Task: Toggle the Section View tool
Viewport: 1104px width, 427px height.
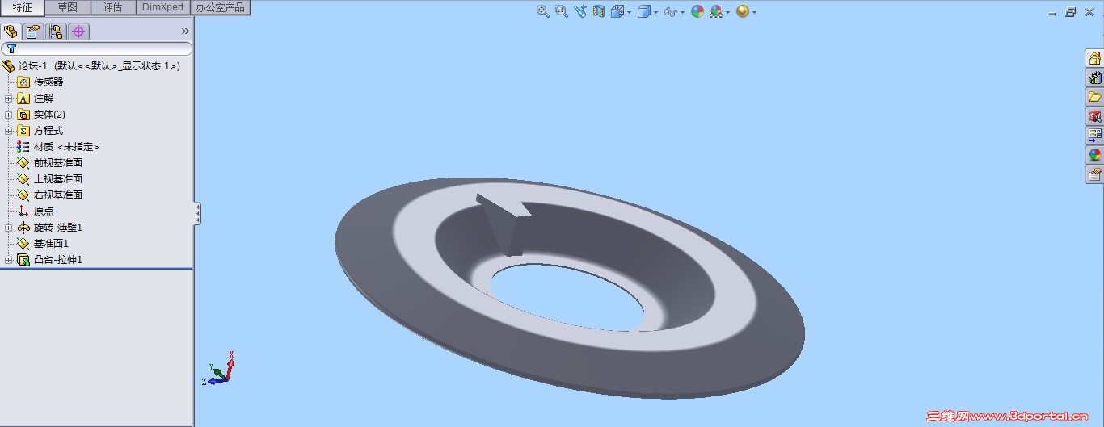Action: coord(599,11)
